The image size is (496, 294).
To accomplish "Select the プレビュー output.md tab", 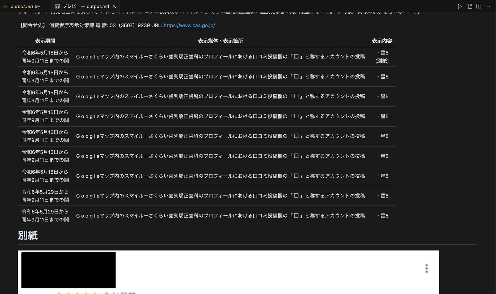I will (86, 6).
